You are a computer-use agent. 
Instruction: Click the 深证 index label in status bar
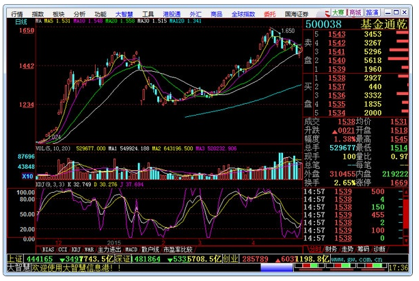tap(122, 259)
